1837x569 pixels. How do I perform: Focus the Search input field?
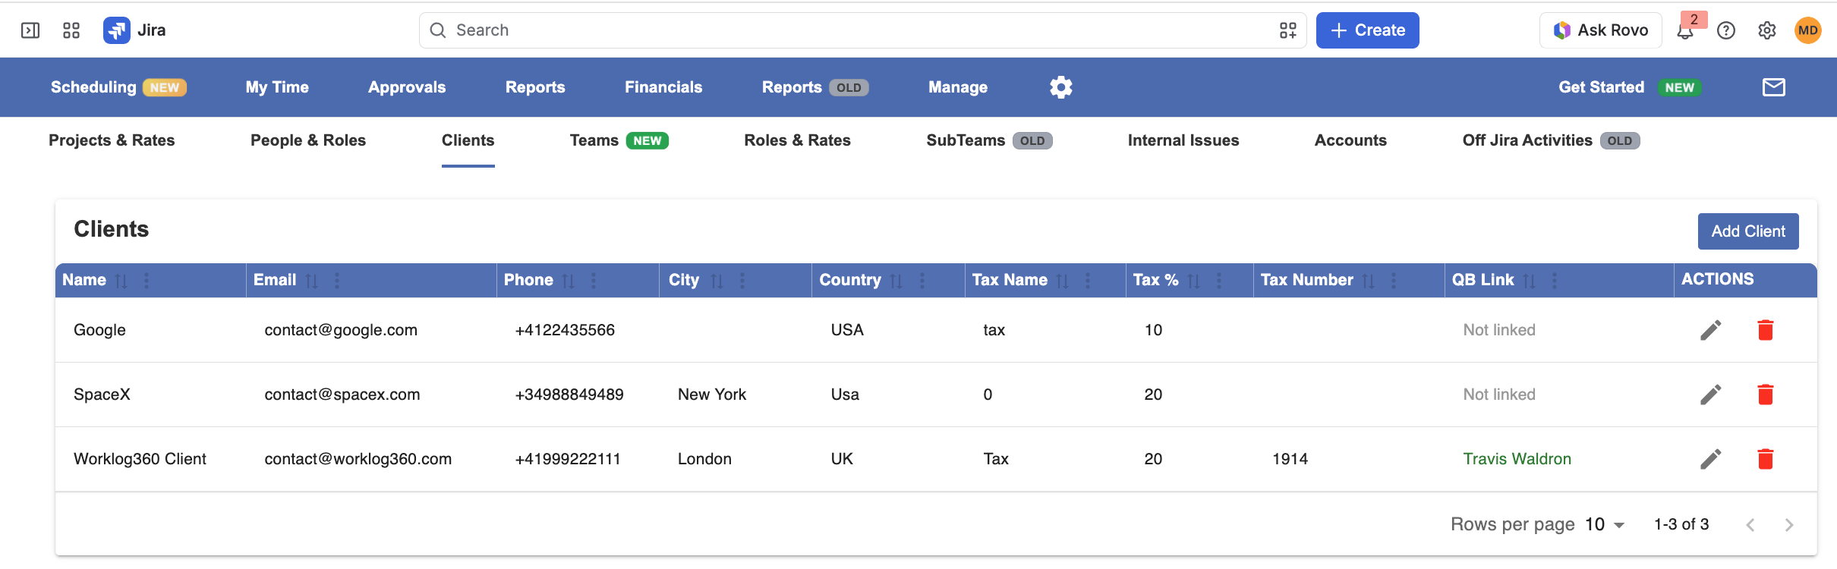pyautogui.click(x=862, y=30)
